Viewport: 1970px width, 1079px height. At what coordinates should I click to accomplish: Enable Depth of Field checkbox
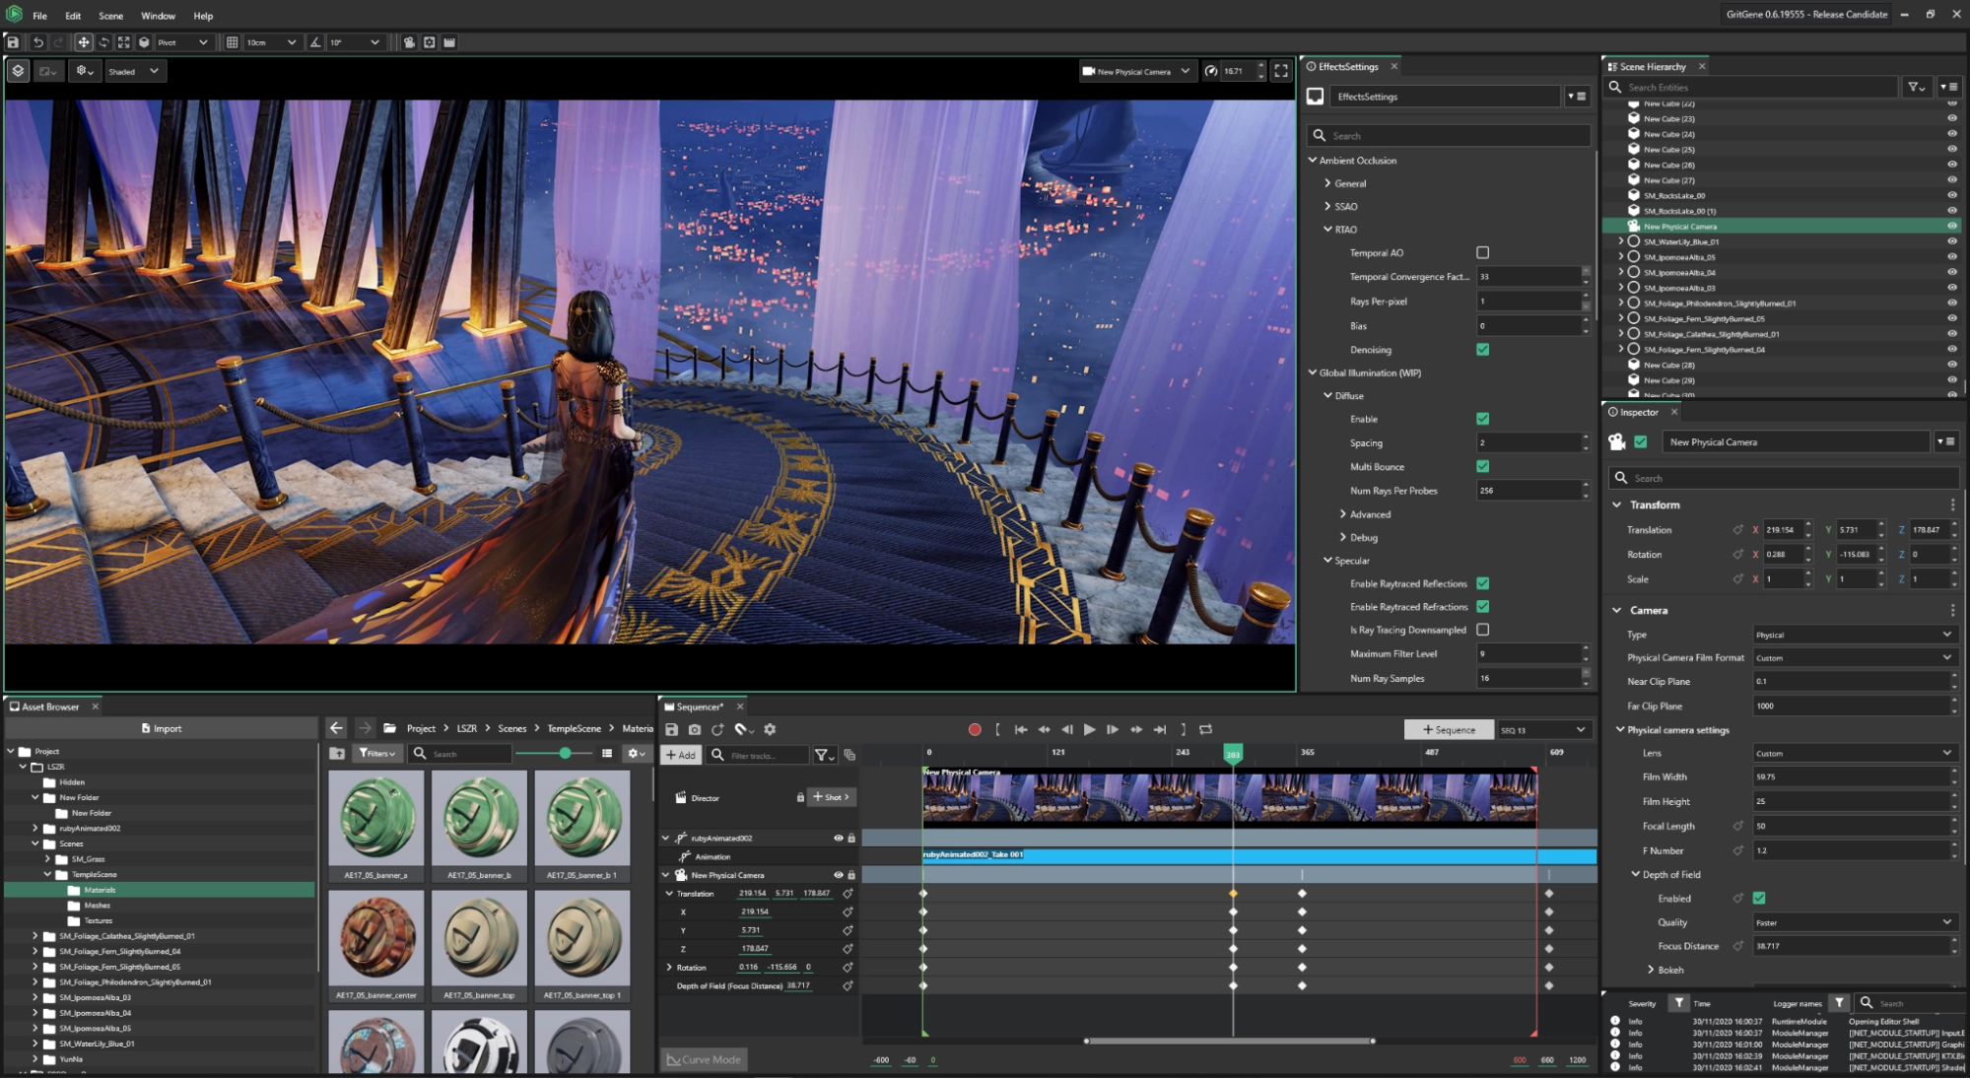tap(1759, 899)
